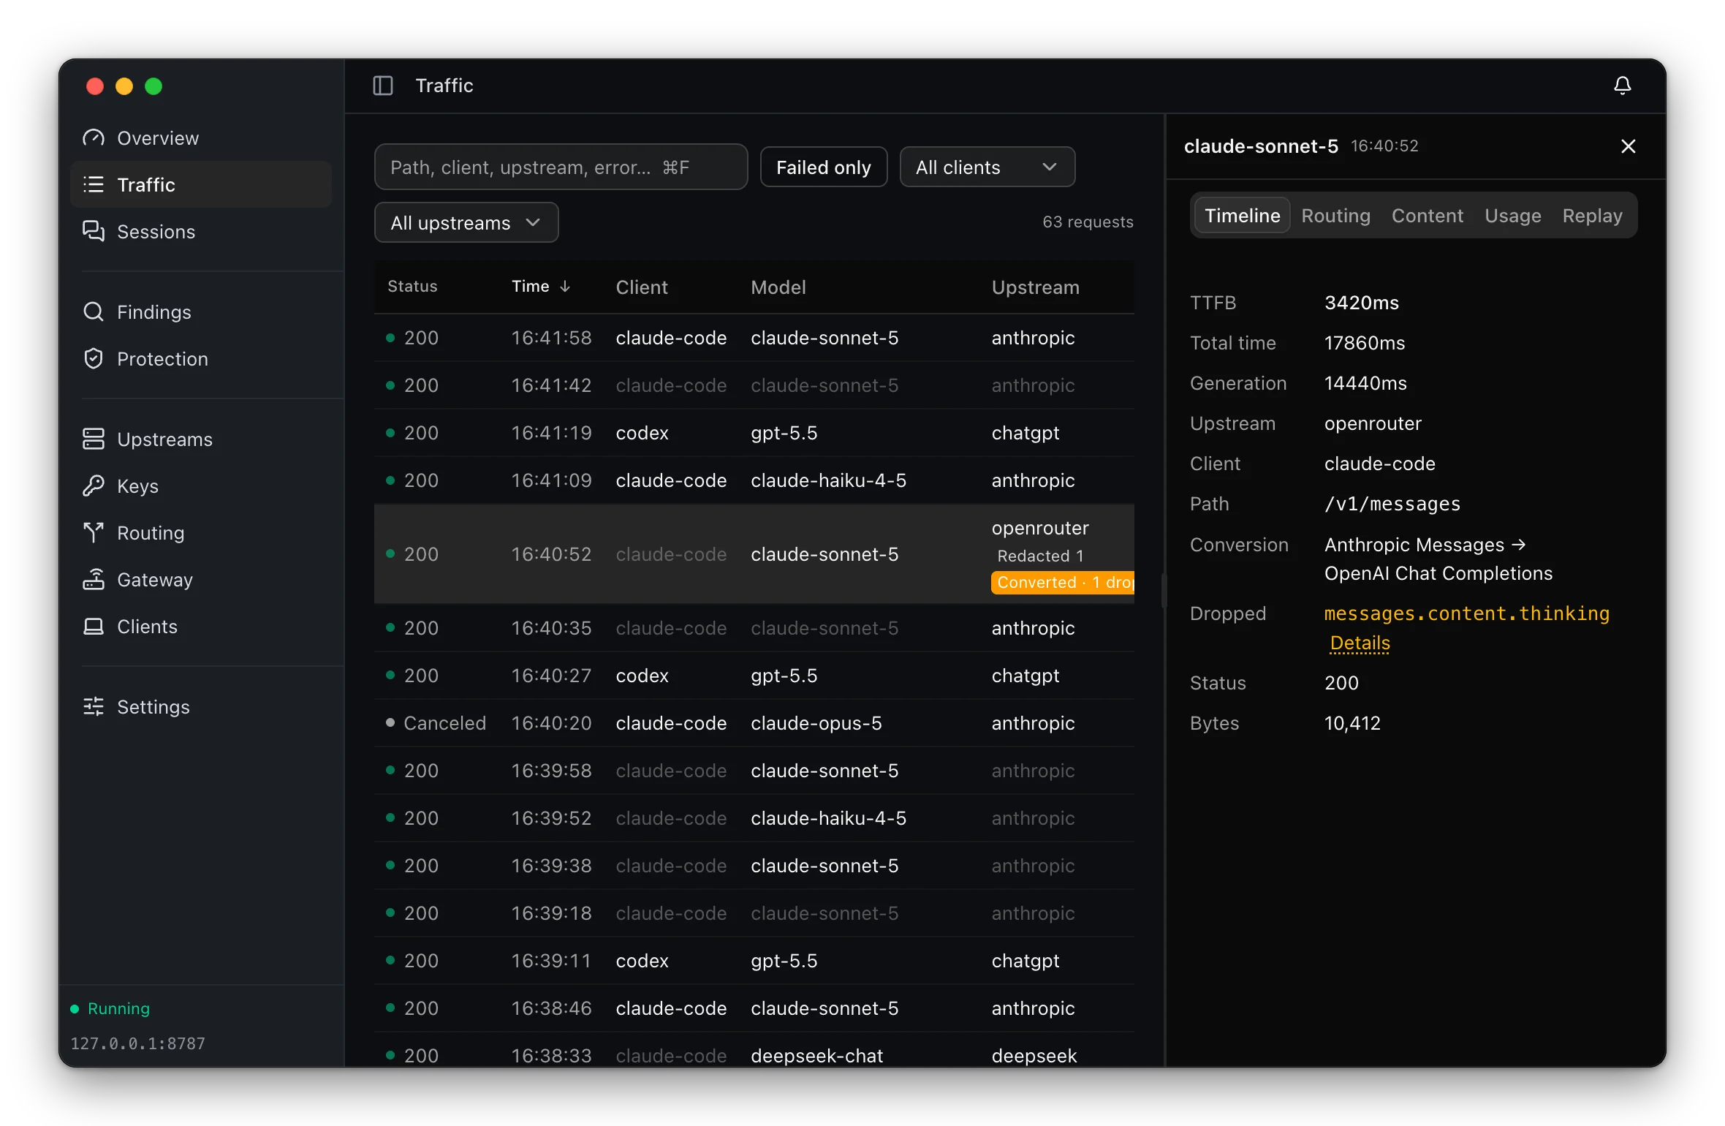The width and height of the screenshot is (1725, 1126).
Task: Click the Redacted 1 label
Action: [x=1041, y=556]
